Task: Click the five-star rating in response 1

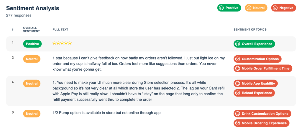Action: point(62,43)
